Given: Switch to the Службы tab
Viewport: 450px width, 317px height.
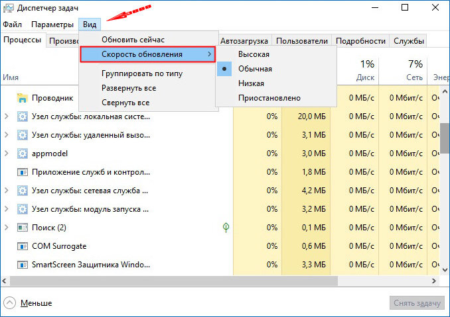Looking at the screenshot, I should click(409, 41).
